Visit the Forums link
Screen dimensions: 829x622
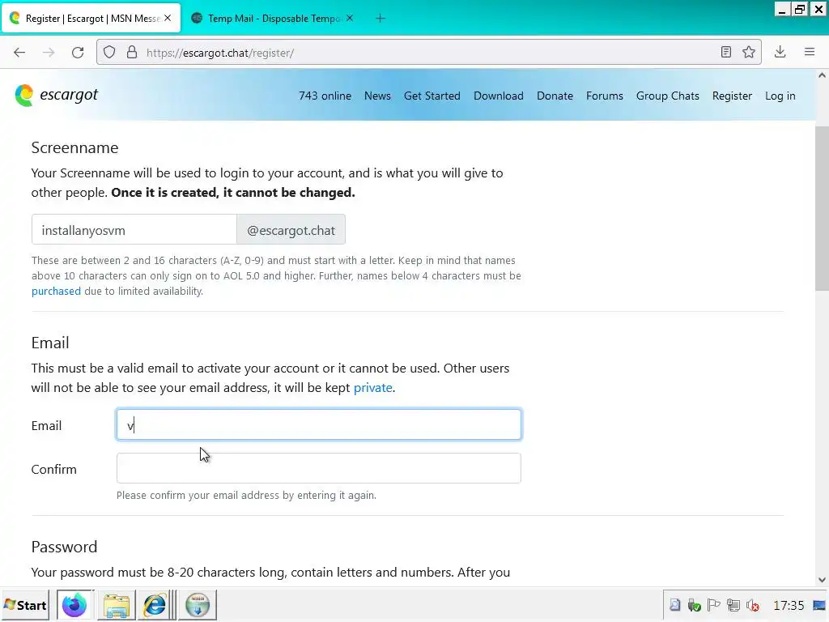604,96
